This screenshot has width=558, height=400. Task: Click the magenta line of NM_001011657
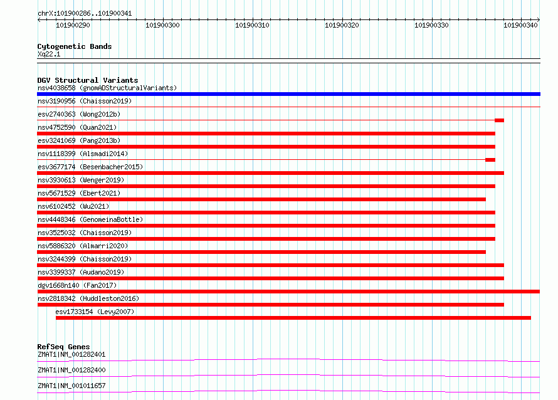click(288, 391)
